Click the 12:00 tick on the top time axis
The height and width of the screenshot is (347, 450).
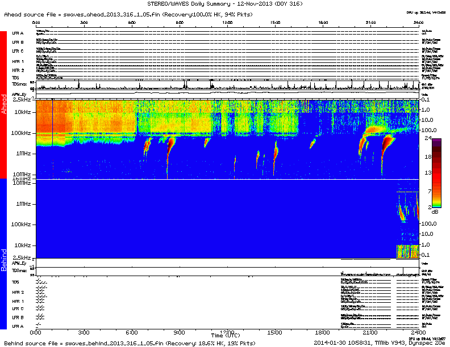tap(227, 22)
